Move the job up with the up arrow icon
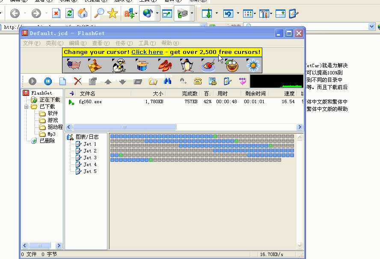Viewport: 380px width, 259px height. point(108,82)
